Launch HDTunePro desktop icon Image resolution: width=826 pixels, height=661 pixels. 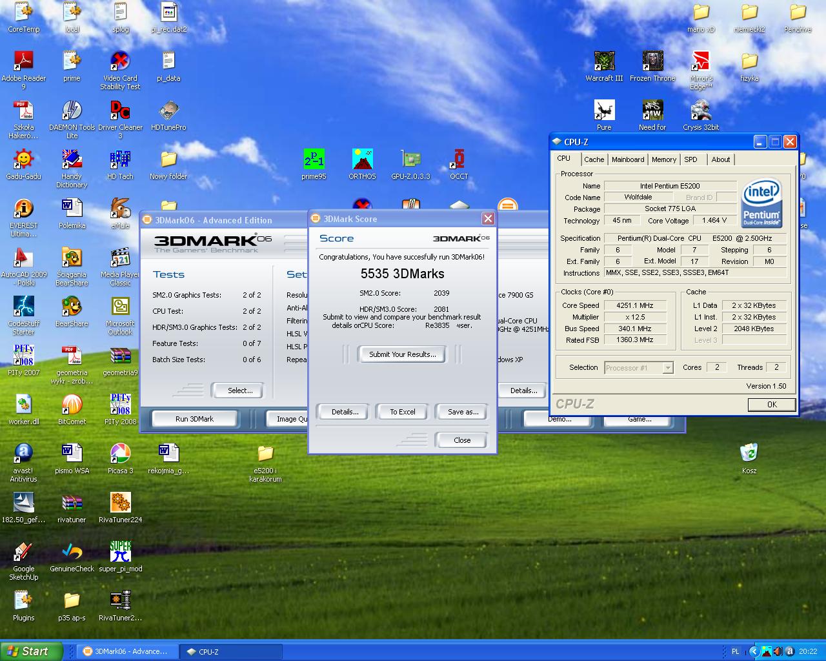point(168,115)
